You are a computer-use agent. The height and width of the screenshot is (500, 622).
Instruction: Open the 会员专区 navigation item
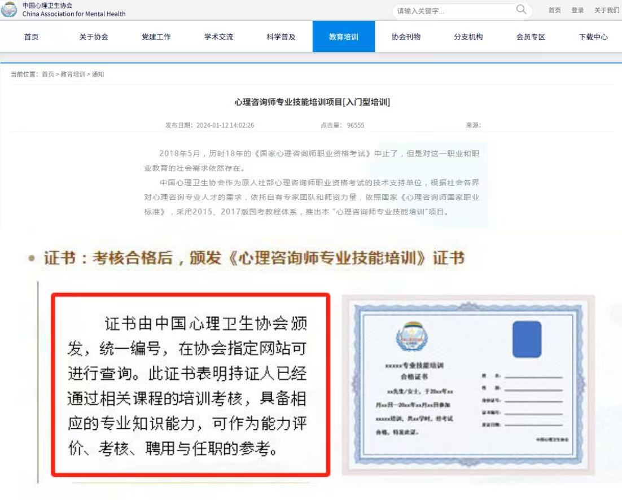(531, 37)
